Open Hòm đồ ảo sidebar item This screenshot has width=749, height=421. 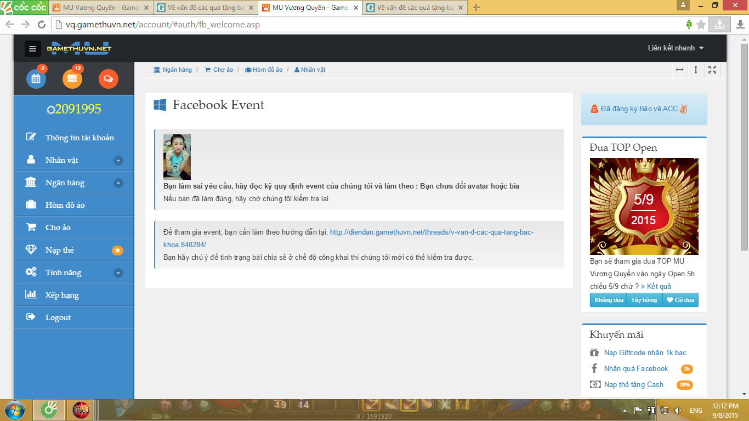coord(73,205)
